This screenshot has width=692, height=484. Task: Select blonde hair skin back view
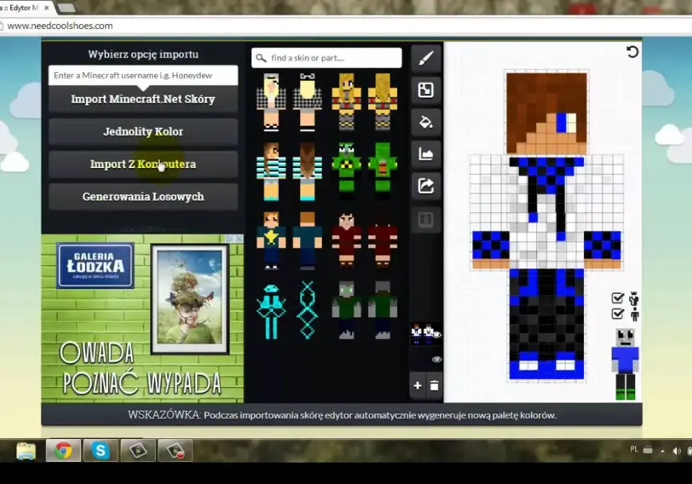(307, 102)
